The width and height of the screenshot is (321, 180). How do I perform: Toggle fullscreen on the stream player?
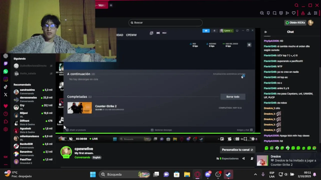245,139
